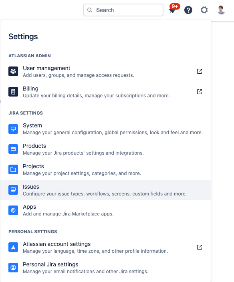Image resolution: width=234 pixels, height=282 pixels.
Task: Click the Issues settings icon
Action: tap(13, 190)
